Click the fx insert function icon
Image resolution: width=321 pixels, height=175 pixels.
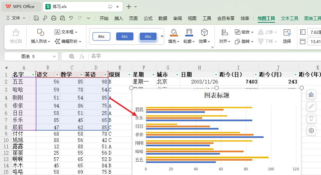tap(82, 56)
